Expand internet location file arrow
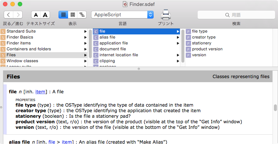This screenshot has width=278, height=144. [178, 55]
